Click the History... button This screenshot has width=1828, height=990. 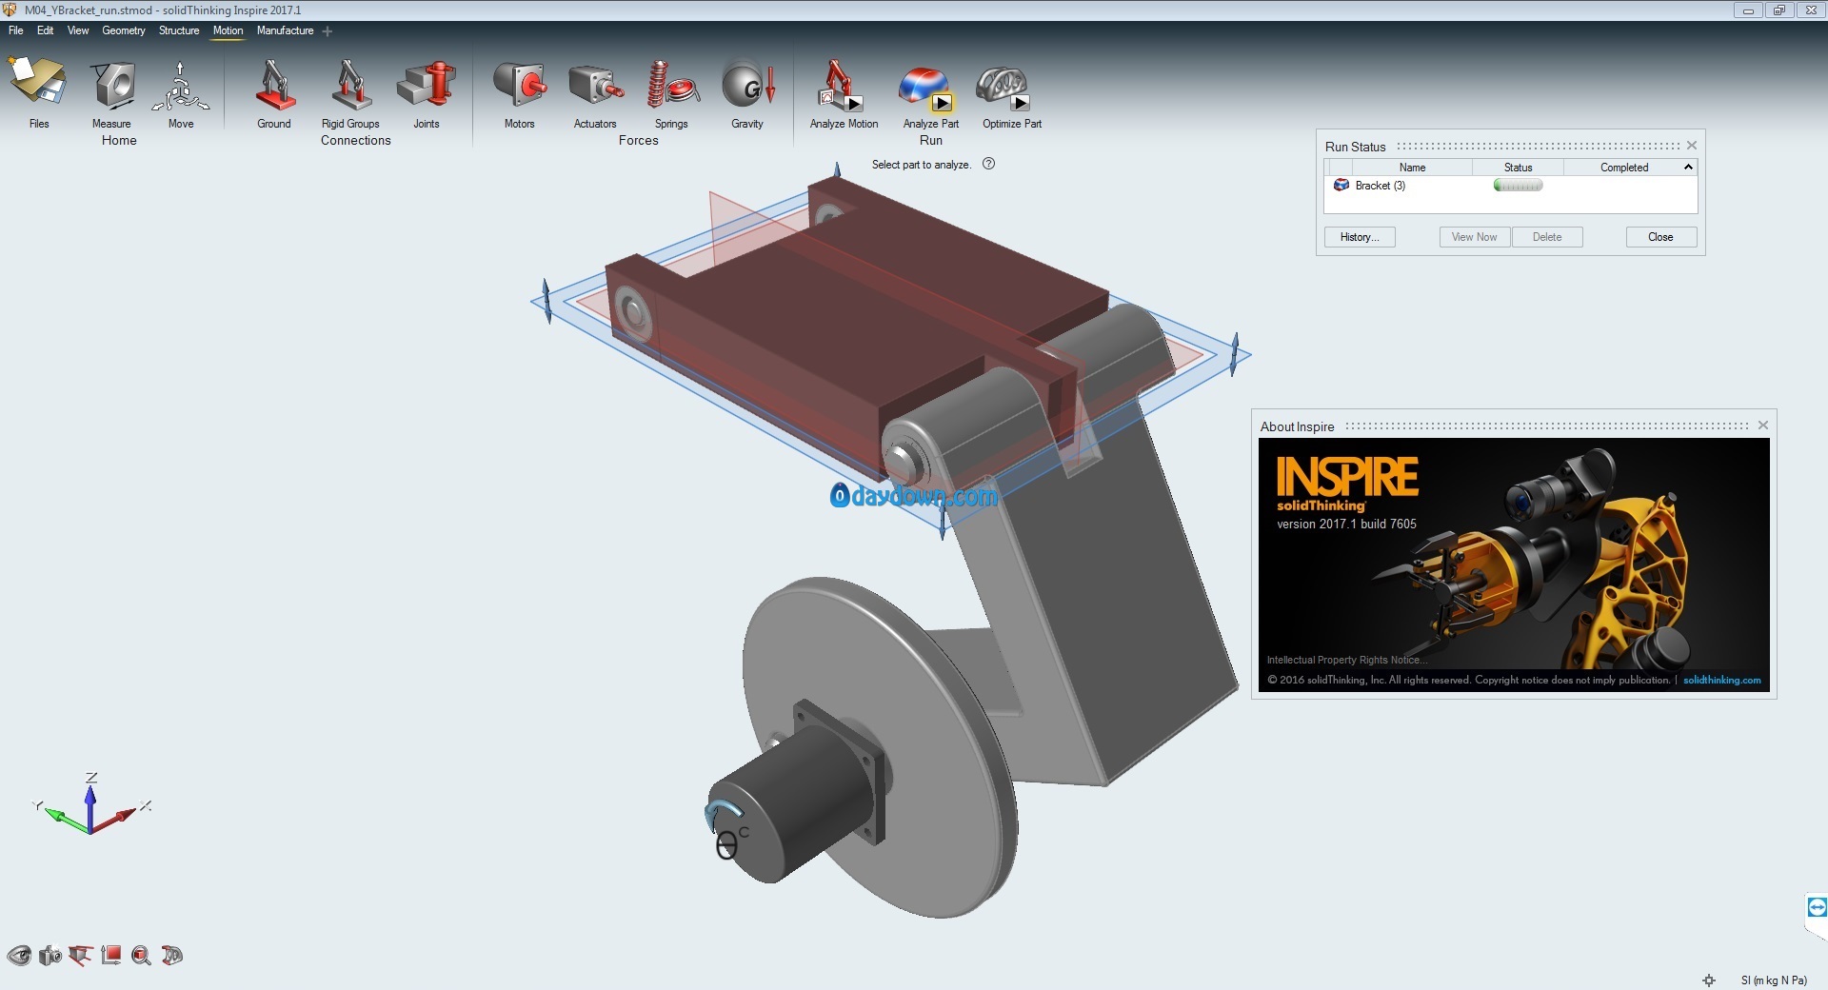click(x=1360, y=237)
